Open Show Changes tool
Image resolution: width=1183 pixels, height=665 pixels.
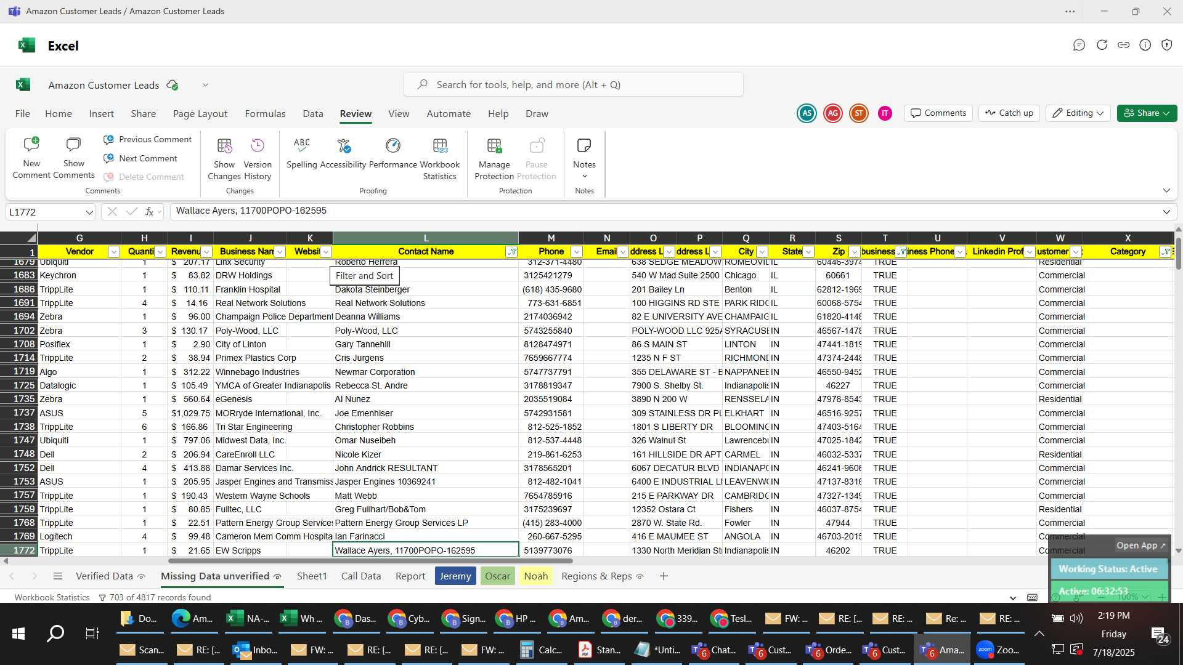(x=224, y=159)
